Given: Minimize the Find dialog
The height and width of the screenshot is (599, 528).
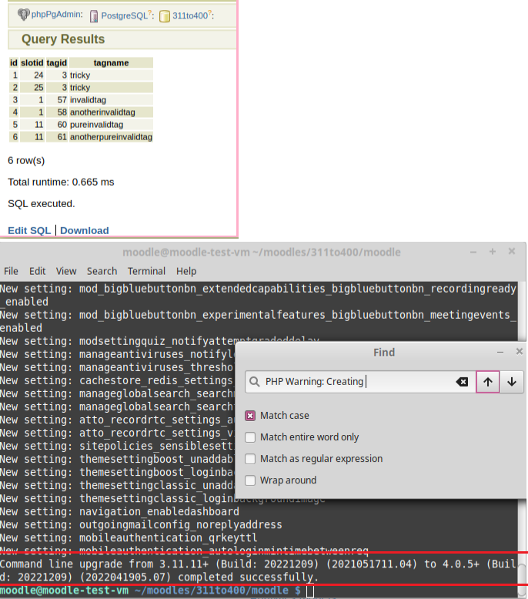Looking at the screenshot, I should (x=500, y=352).
